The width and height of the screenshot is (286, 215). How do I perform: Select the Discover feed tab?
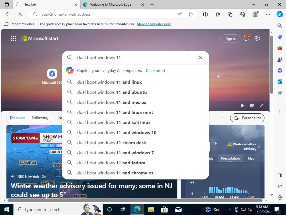pos(17,118)
